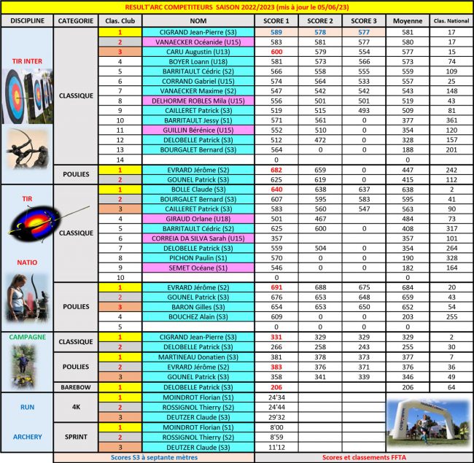Viewport: 474px width, 463px height.
Task: Click the national rank 317 cell
Action: click(451, 228)
